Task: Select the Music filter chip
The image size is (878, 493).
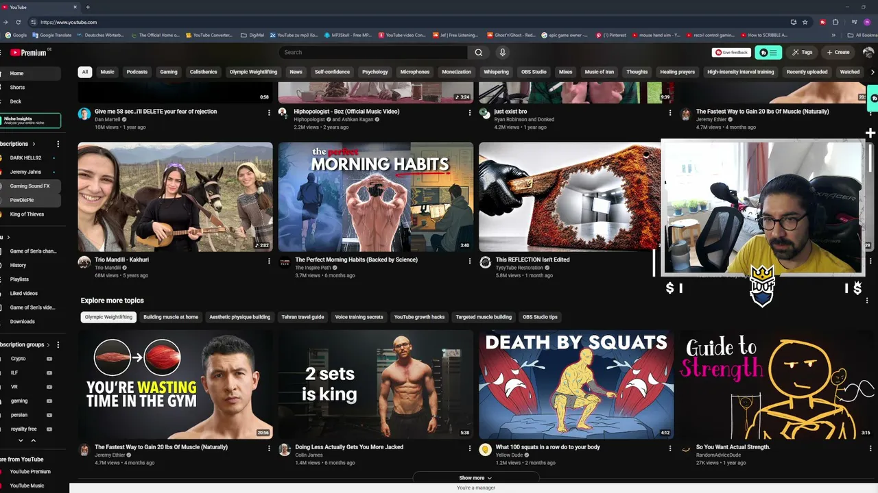Action: [108, 72]
